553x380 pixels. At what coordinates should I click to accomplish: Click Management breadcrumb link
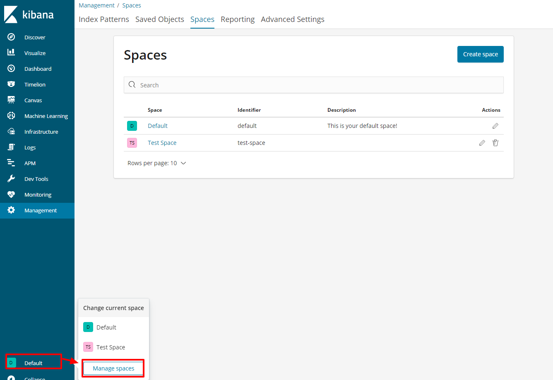(97, 5)
